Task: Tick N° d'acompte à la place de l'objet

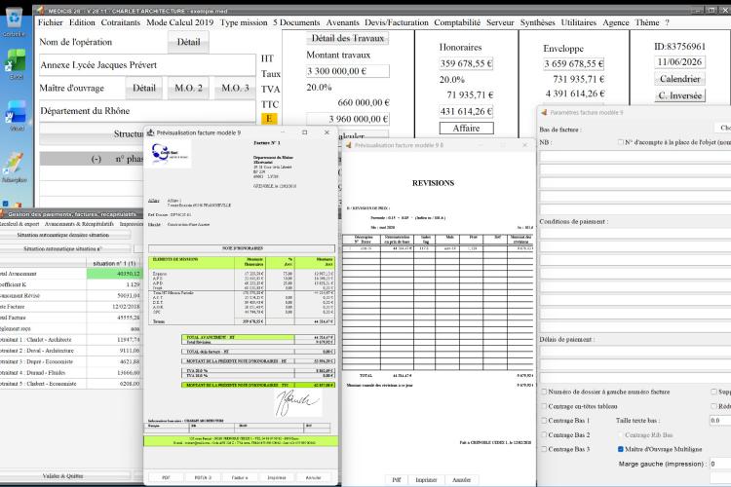Action: pyautogui.click(x=620, y=141)
